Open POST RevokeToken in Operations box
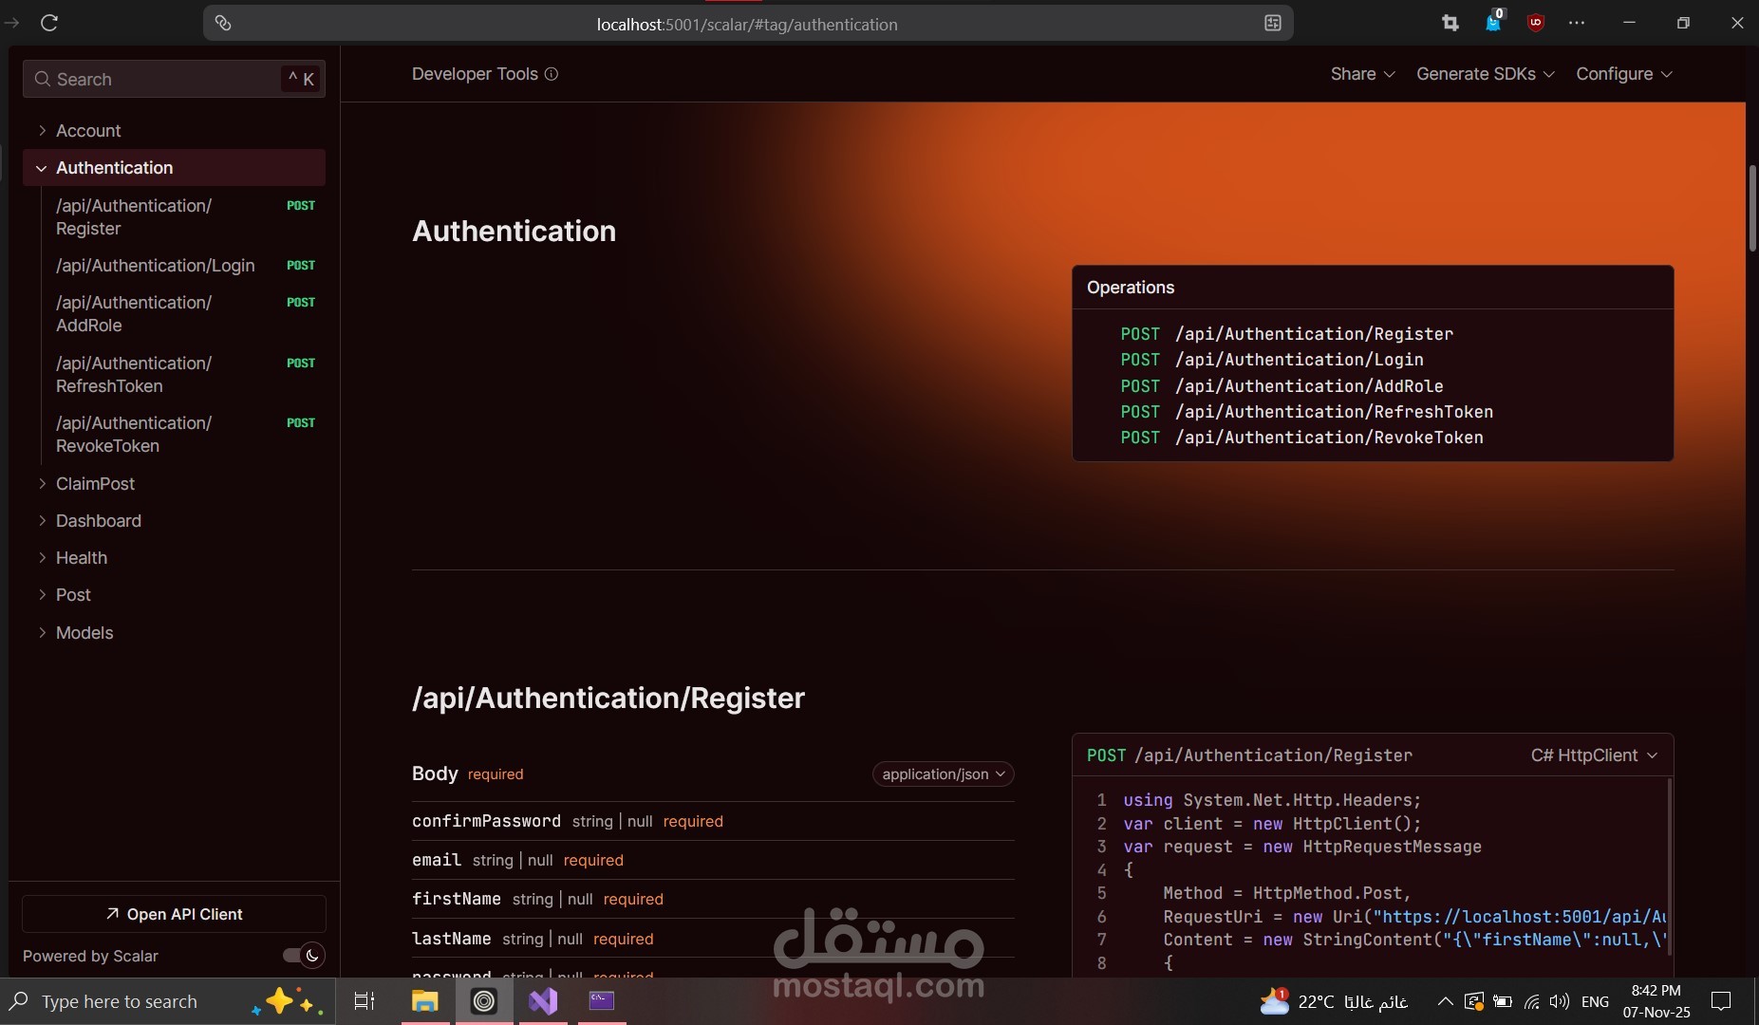1759x1025 pixels. tap(1301, 438)
